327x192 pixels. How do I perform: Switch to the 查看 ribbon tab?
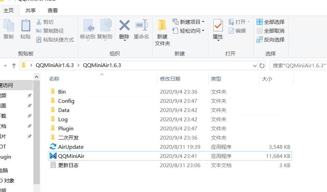point(52,11)
